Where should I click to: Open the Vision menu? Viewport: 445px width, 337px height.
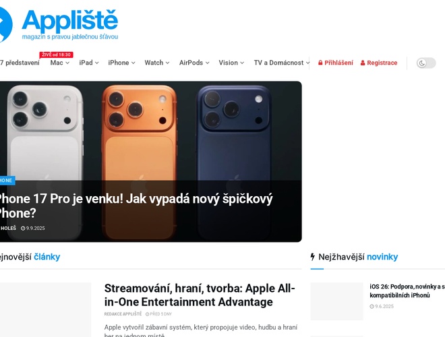[x=231, y=63]
